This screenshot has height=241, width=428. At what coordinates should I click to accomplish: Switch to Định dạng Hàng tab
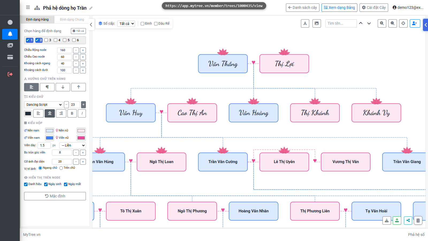tap(37, 20)
